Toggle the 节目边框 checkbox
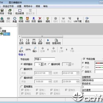 (84, 59)
